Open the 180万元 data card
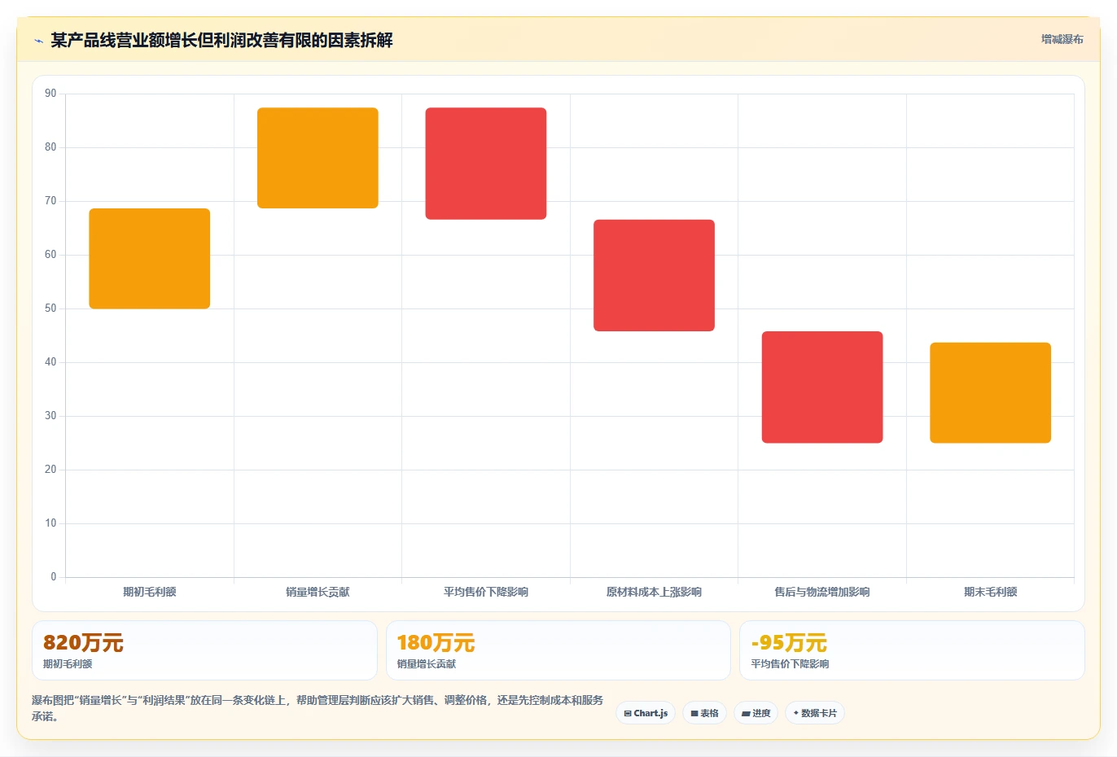Viewport: 1117px width, 757px height. tap(558, 650)
